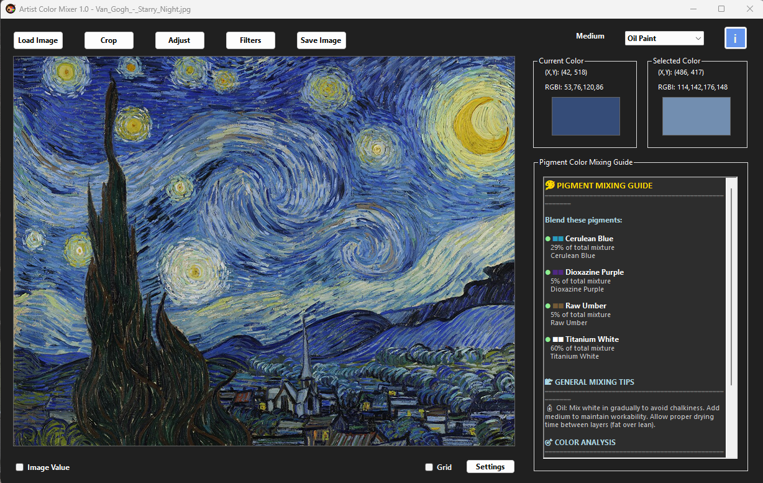Click the Dioxazine Purple pigment name
This screenshot has height=483, width=763.
tap(595, 272)
